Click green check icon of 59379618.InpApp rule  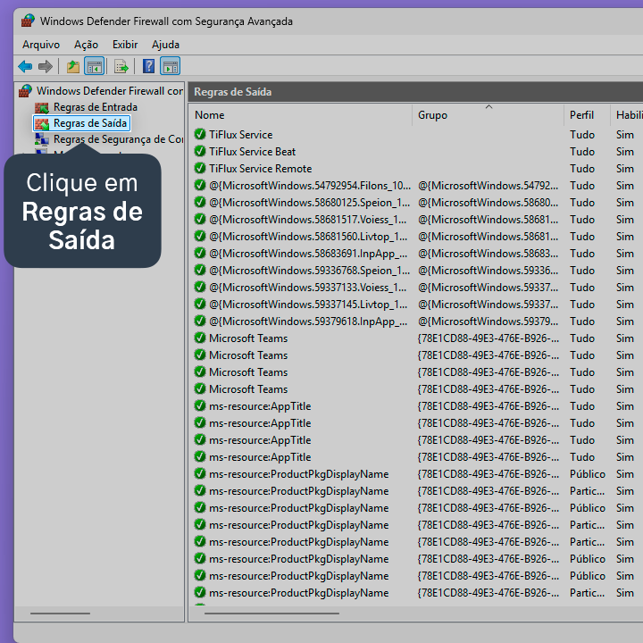(x=200, y=321)
